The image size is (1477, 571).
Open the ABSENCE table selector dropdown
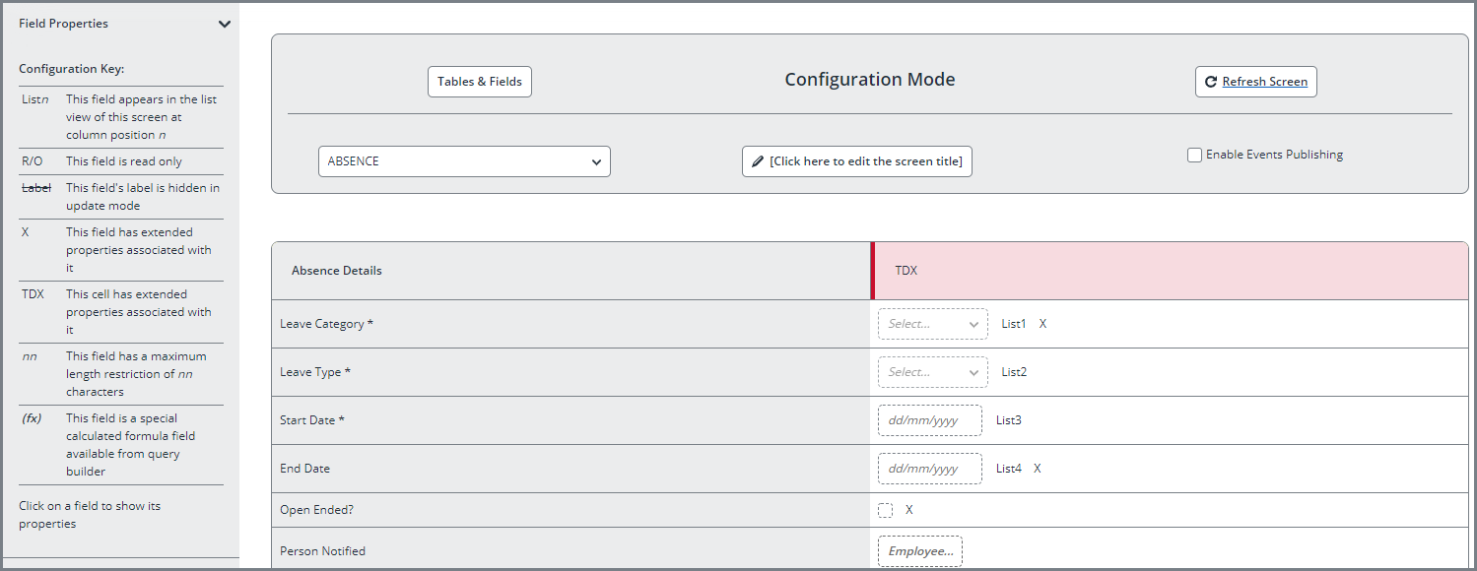(x=463, y=160)
